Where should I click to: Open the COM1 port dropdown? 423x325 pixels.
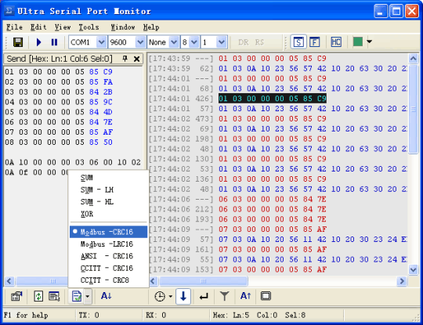(x=101, y=42)
